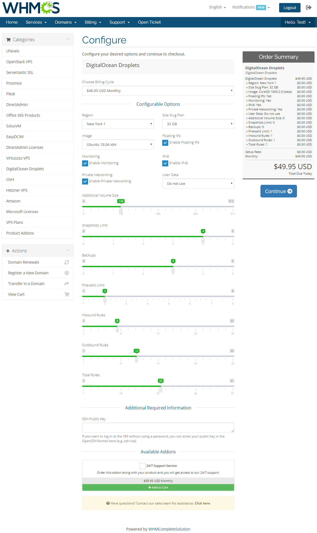The width and height of the screenshot is (317, 533).
Task: Click the plus icon beside Actions
Action: pos(8,251)
